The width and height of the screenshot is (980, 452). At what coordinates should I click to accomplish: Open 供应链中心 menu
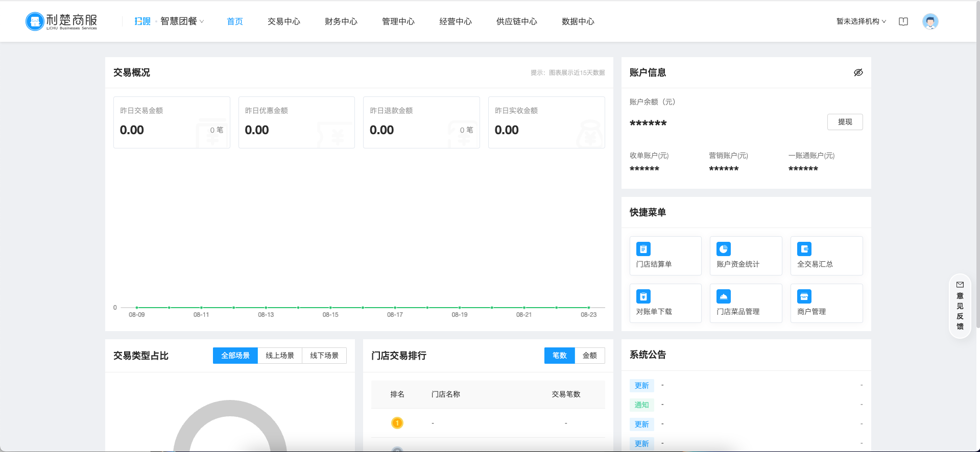click(x=517, y=21)
